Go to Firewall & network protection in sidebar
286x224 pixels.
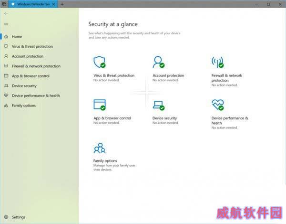tap(36, 66)
